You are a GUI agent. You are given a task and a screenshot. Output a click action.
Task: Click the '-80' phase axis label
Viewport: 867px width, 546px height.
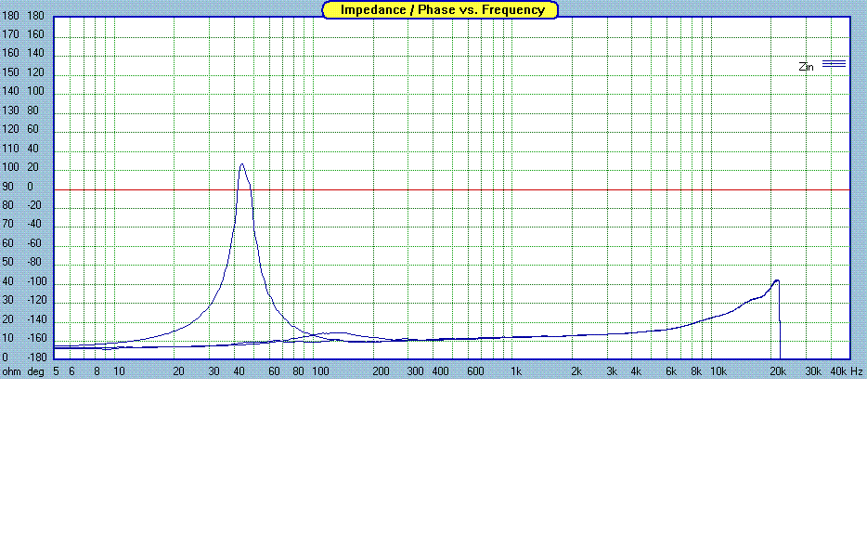pos(34,262)
